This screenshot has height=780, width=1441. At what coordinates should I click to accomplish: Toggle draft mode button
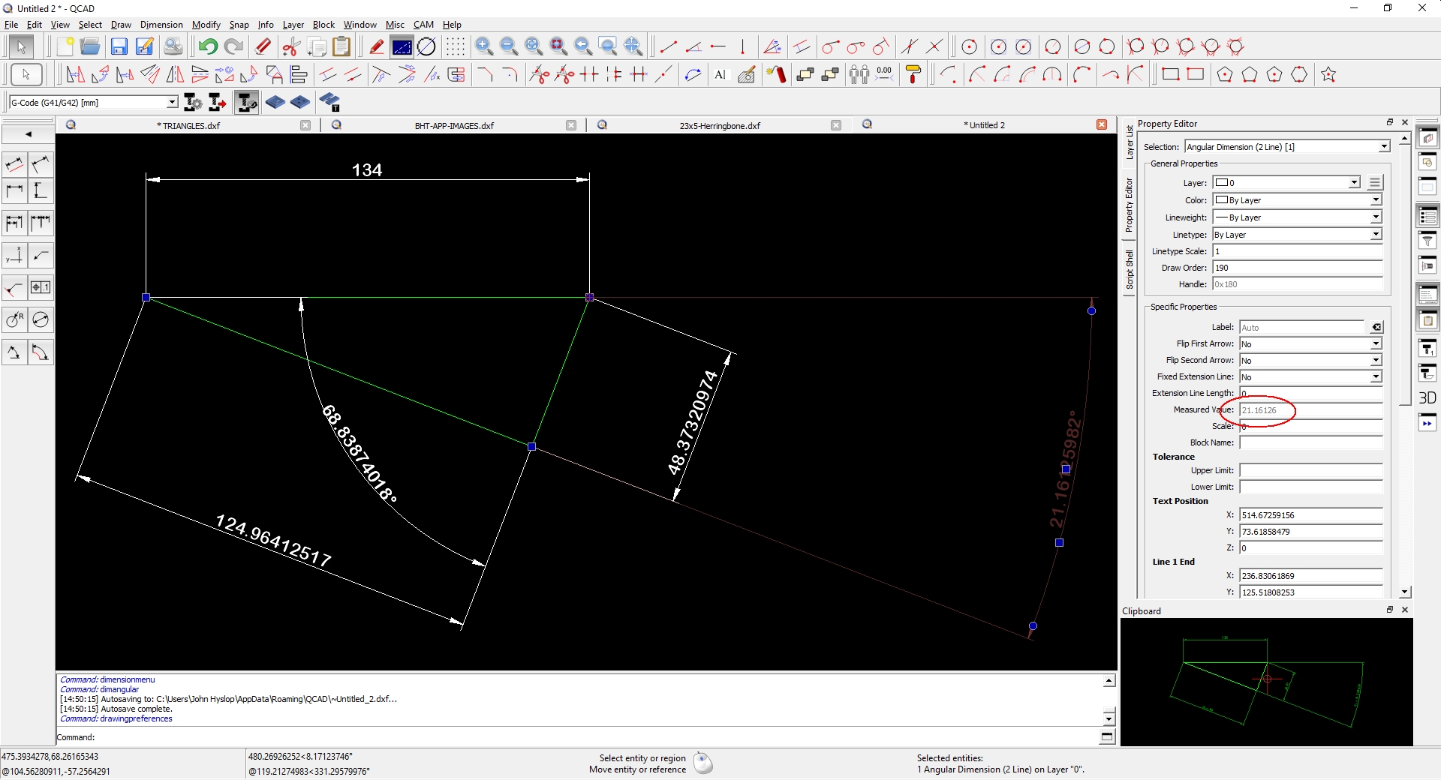pyautogui.click(x=377, y=46)
